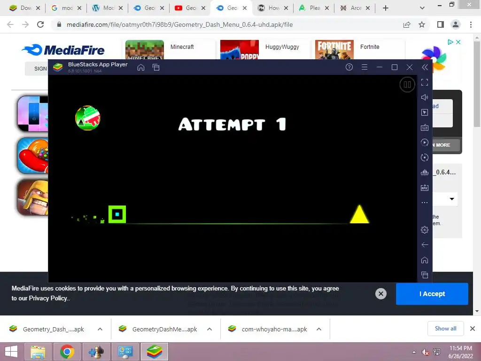Viewport: 481px width, 361px height.
Task: Collapse the BlueStacks sidebar with double chevron
Action: tap(425, 67)
